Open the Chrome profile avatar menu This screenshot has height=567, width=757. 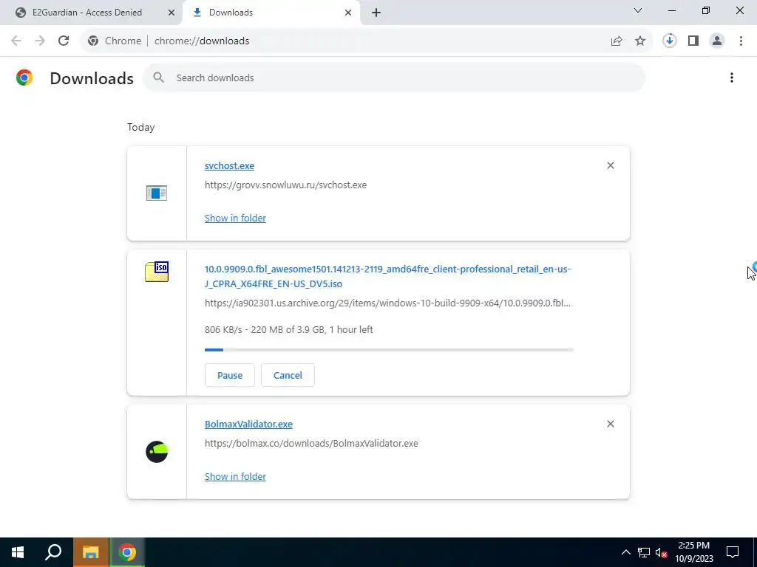(717, 41)
